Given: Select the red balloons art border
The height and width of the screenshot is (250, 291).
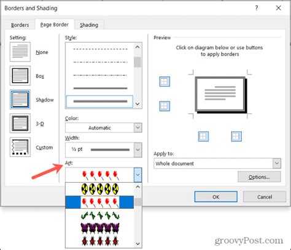Looking at the screenshot, I should (x=100, y=202).
